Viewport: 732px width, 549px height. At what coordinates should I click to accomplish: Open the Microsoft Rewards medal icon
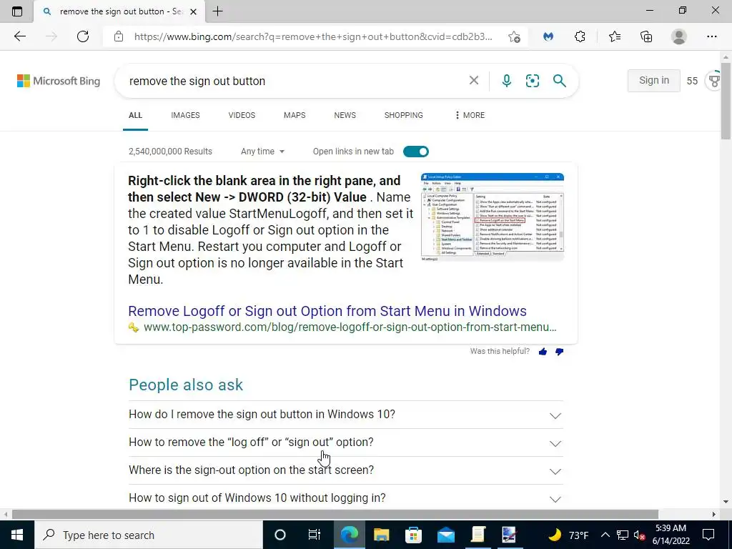tap(715, 81)
